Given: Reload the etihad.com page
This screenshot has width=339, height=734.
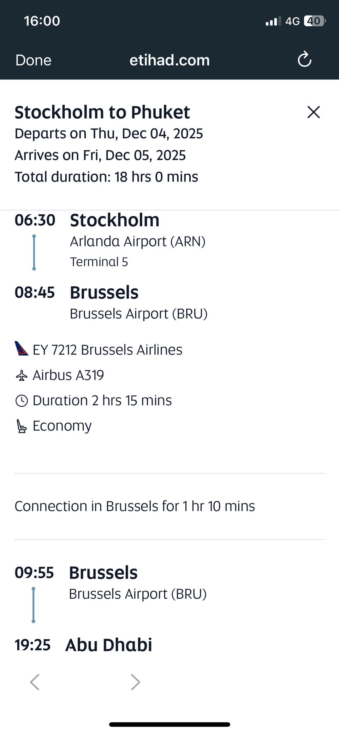Looking at the screenshot, I should [304, 60].
